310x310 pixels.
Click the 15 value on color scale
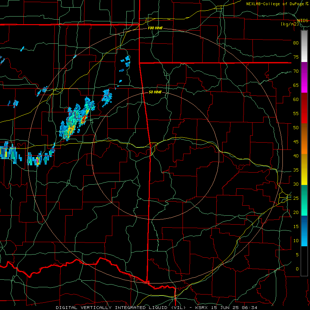tap(296, 227)
